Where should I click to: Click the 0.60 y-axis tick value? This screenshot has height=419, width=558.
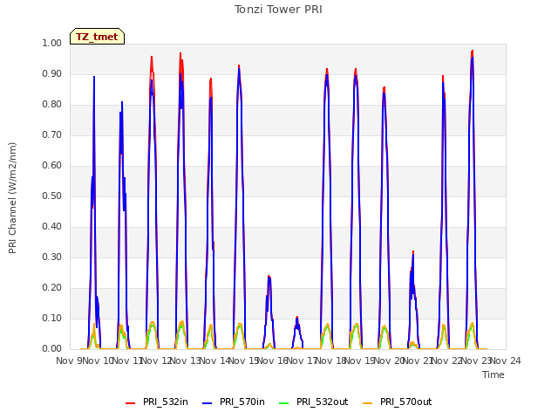(52, 165)
